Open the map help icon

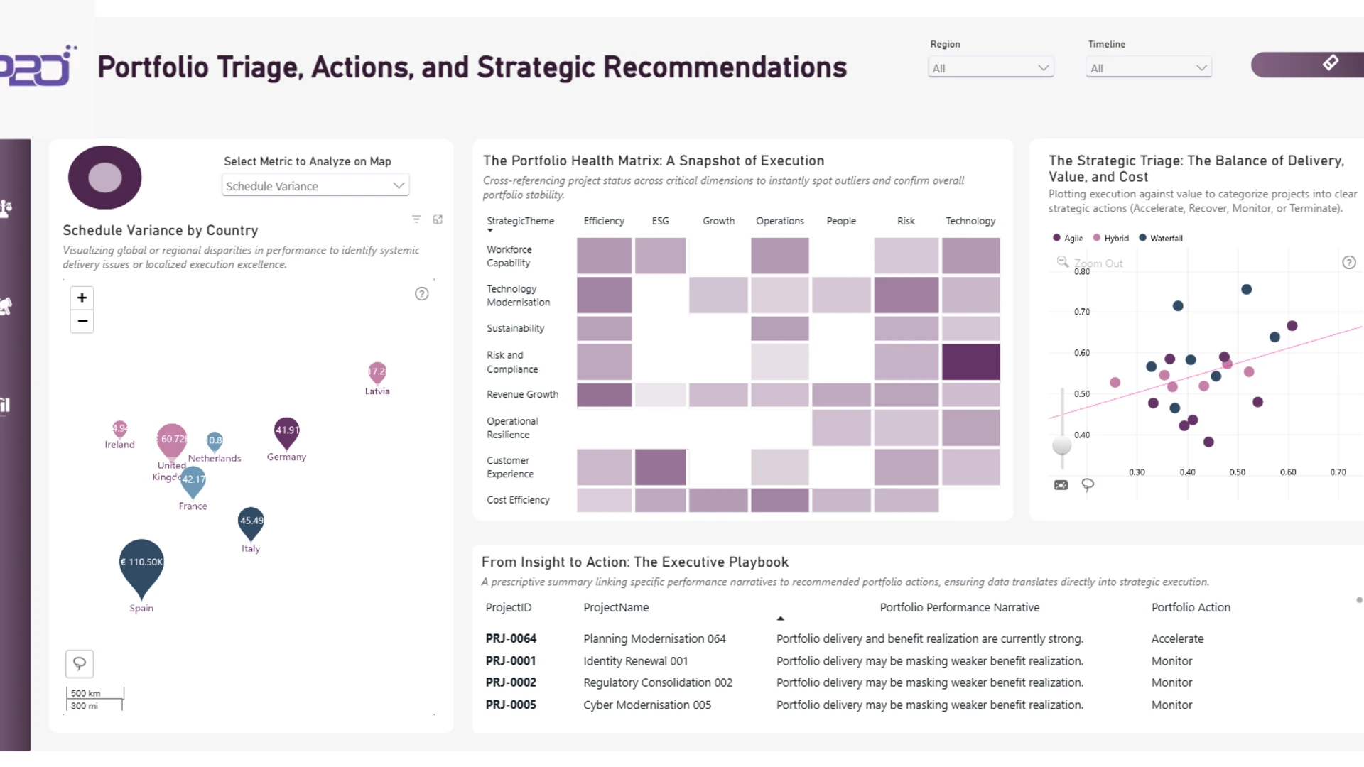click(422, 294)
